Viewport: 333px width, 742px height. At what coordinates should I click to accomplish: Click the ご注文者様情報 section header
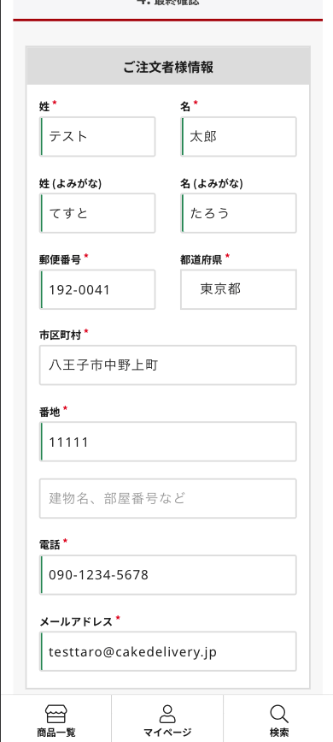168,67
